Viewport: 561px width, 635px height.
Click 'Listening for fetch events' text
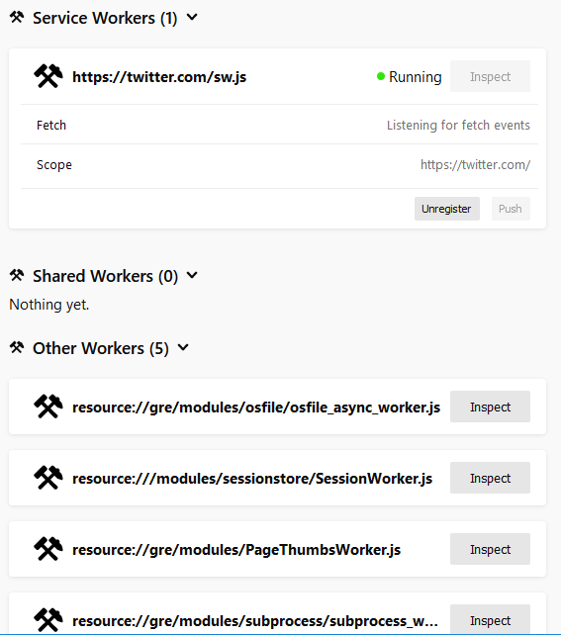458,126
